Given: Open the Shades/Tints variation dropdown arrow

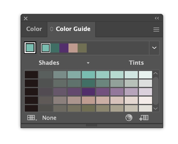Looking at the screenshot, I should 88,63.
